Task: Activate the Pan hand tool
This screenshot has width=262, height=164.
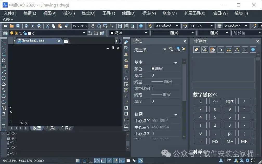Action: pyautogui.click(x=93, y=26)
